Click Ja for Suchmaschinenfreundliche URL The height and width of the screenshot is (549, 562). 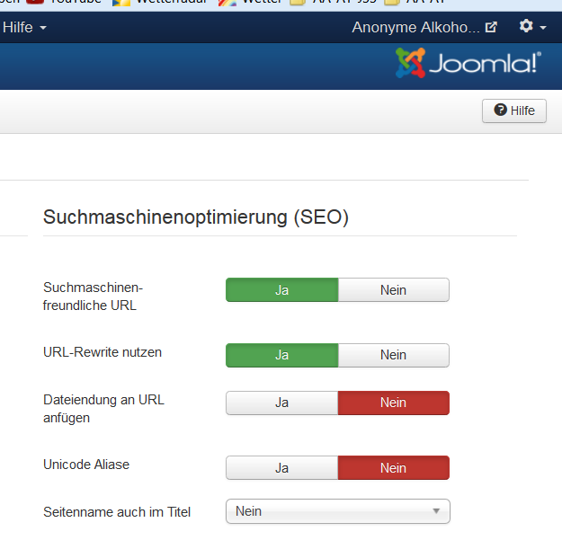pyautogui.click(x=282, y=289)
